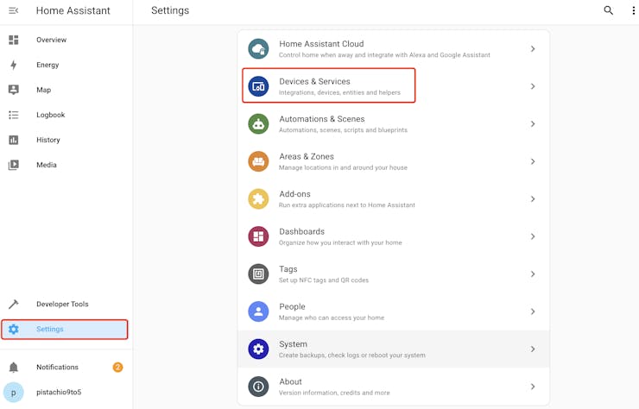
Task: Click the About info icon
Action: (258, 387)
